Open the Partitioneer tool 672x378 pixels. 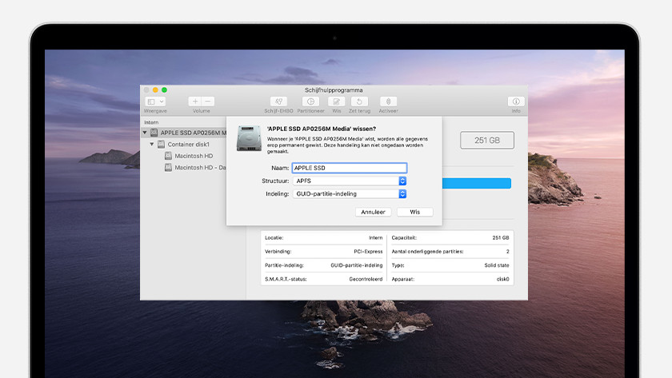click(x=310, y=101)
